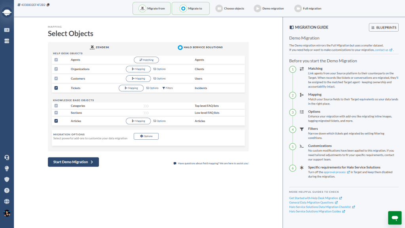The image size is (405, 228).
Task: Open Mapping for Customers
Action: 138,78
